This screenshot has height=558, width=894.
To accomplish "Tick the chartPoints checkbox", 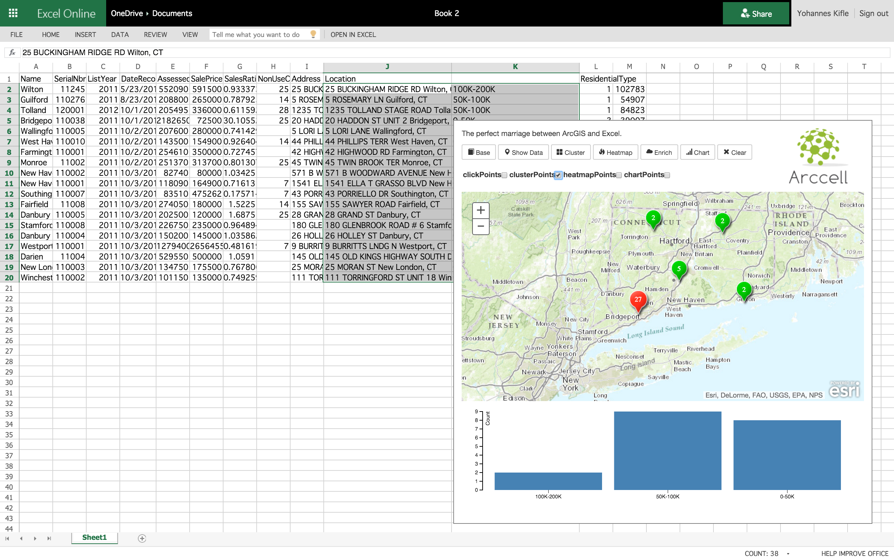I will [x=667, y=175].
